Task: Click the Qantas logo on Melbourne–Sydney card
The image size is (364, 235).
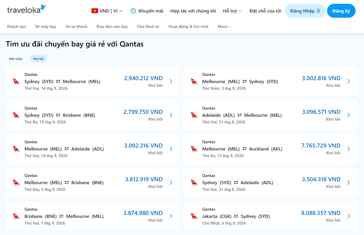Action: (194, 81)
